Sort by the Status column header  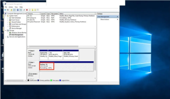tap(77, 14)
